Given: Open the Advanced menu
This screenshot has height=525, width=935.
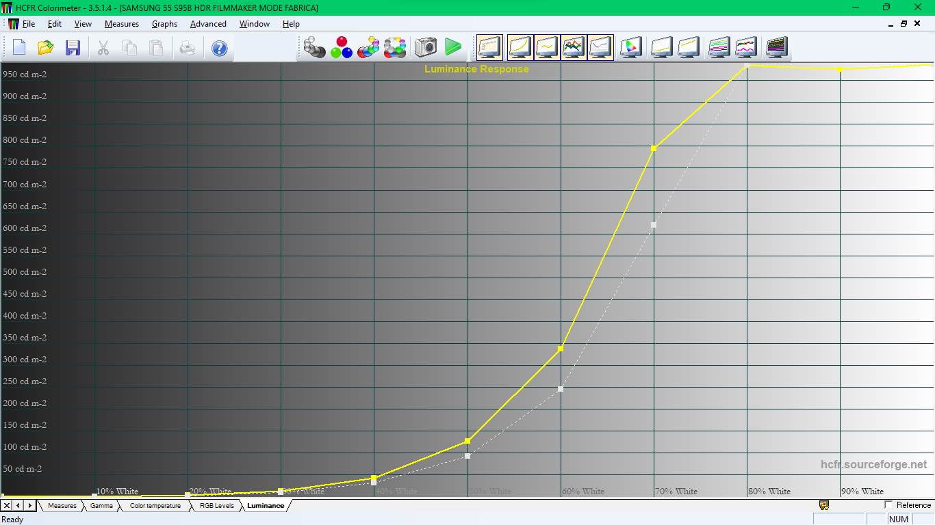Looking at the screenshot, I should [208, 24].
